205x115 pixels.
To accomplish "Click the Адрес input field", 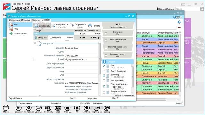I will tap(81, 52).
